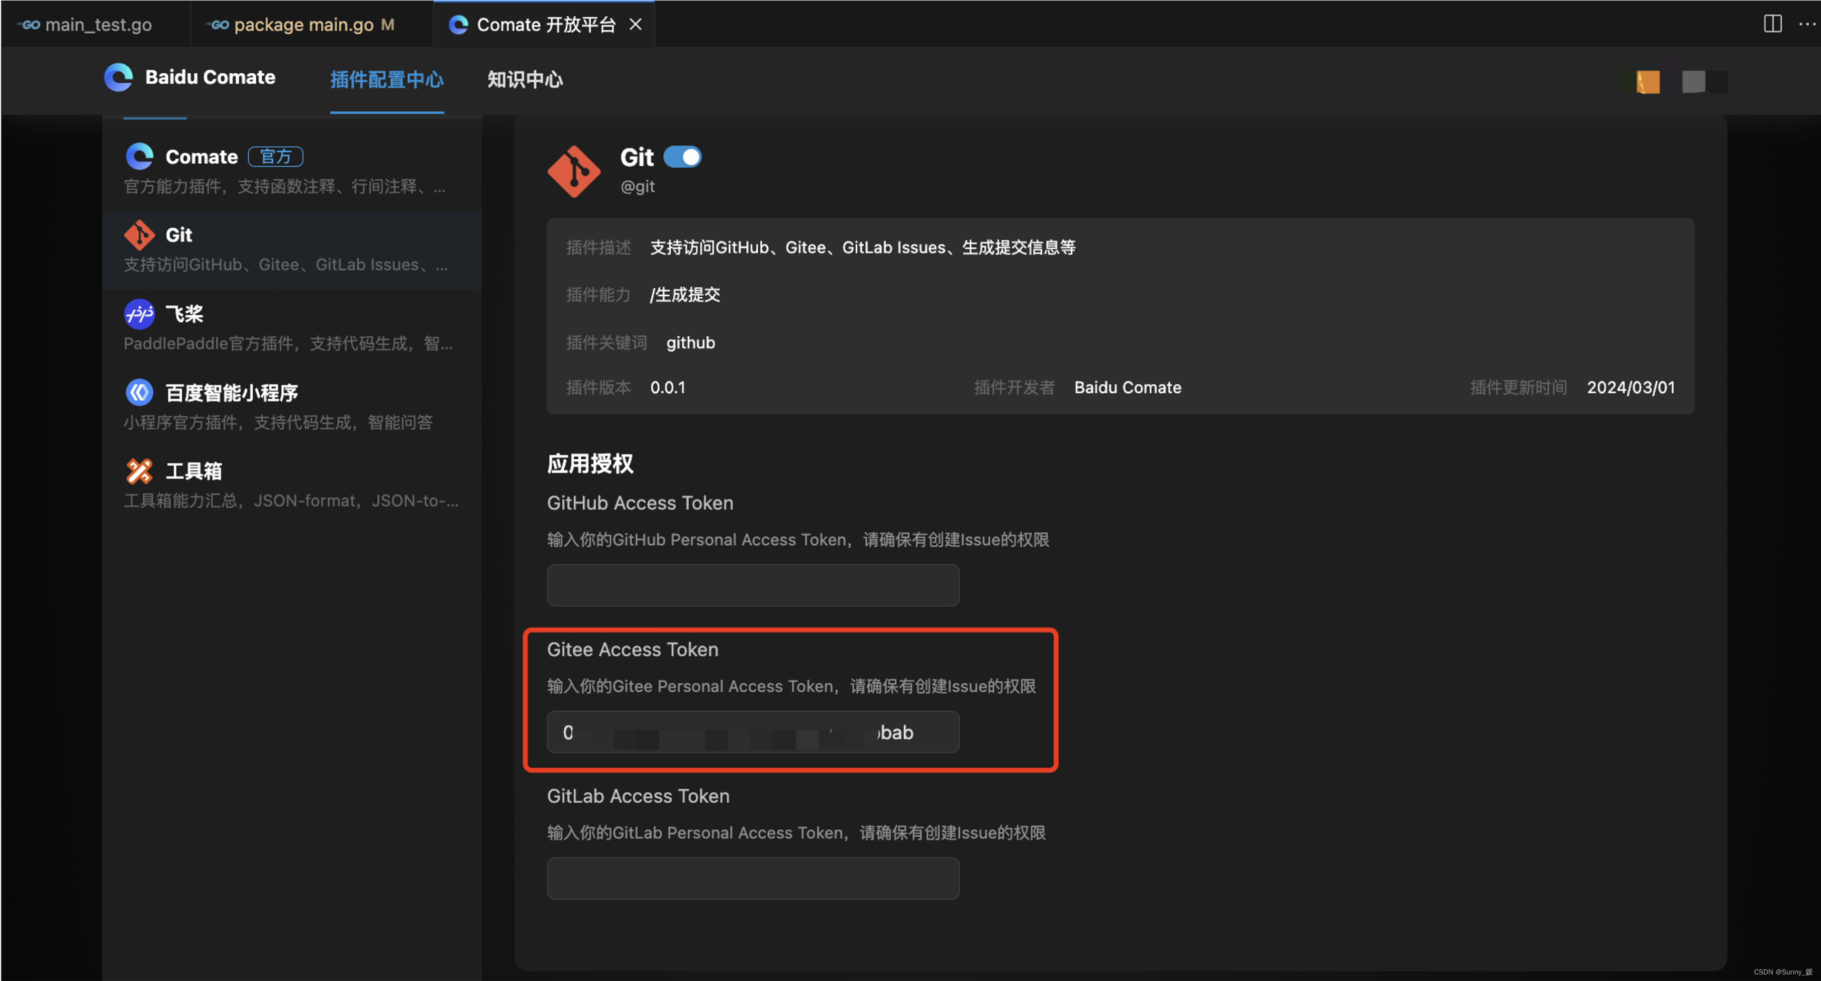Viewport: 1821px width, 981px height.
Task: Click the 百度智能小程序 plugin icon
Action: click(x=139, y=392)
